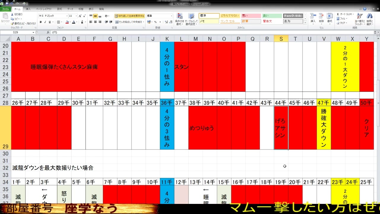Apply the 出力 cell style
The width and height of the screenshot is (380, 214).
(293, 21)
